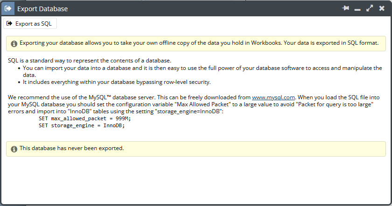Viewport: 392px width, 206px height.
Task: Click the 'We recommend the use of the MySQL' paragraph
Action: click(x=194, y=104)
